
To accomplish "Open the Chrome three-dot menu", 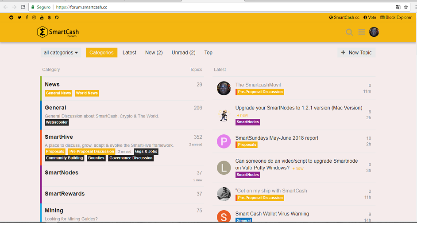I will click(416, 7).
